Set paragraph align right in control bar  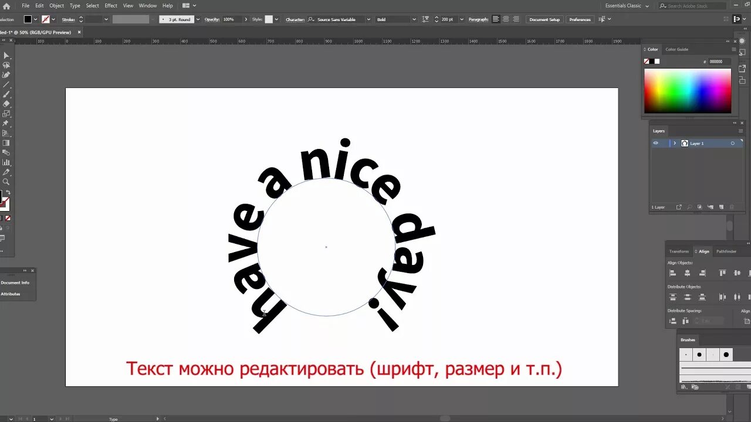tap(516, 19)
